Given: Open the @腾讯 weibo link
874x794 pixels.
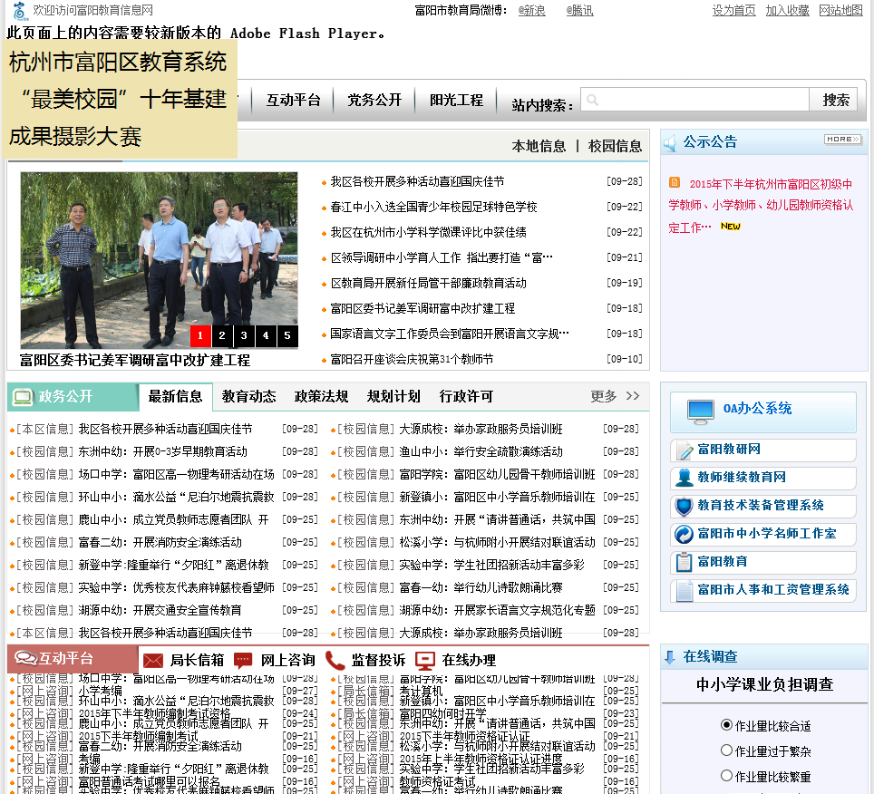Looking at the screenshot, I should pyautogui.click(x=579, y=11).
